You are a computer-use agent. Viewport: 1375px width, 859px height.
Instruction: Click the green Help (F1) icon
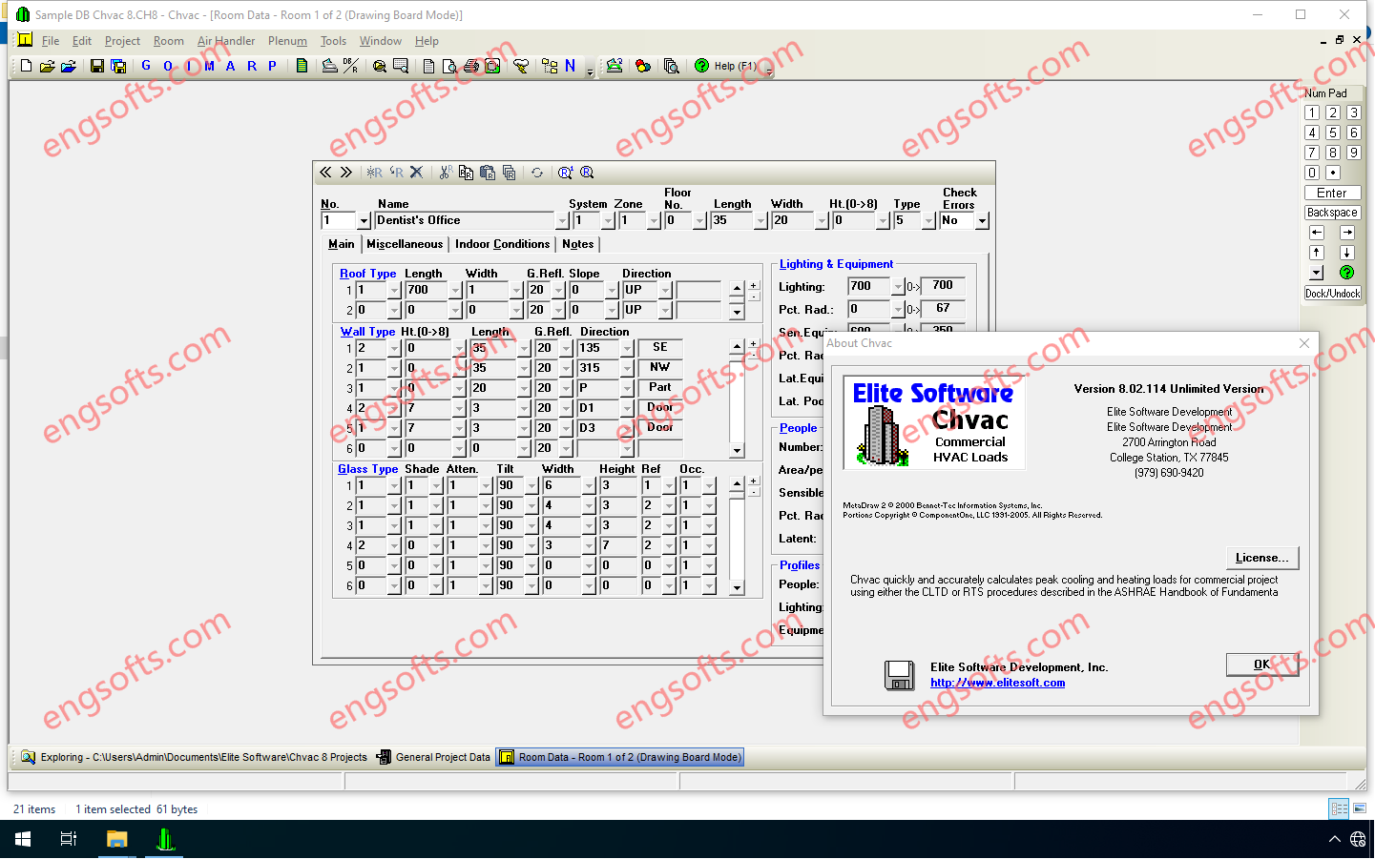point(701,66)
